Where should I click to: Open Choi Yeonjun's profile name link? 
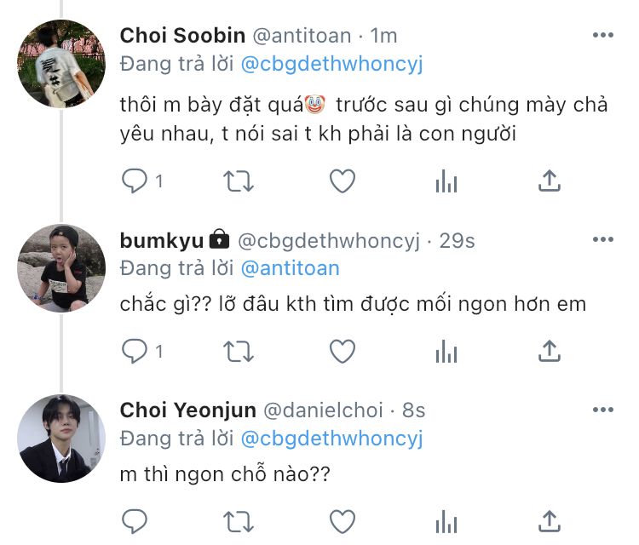click(x=187, y=410)
